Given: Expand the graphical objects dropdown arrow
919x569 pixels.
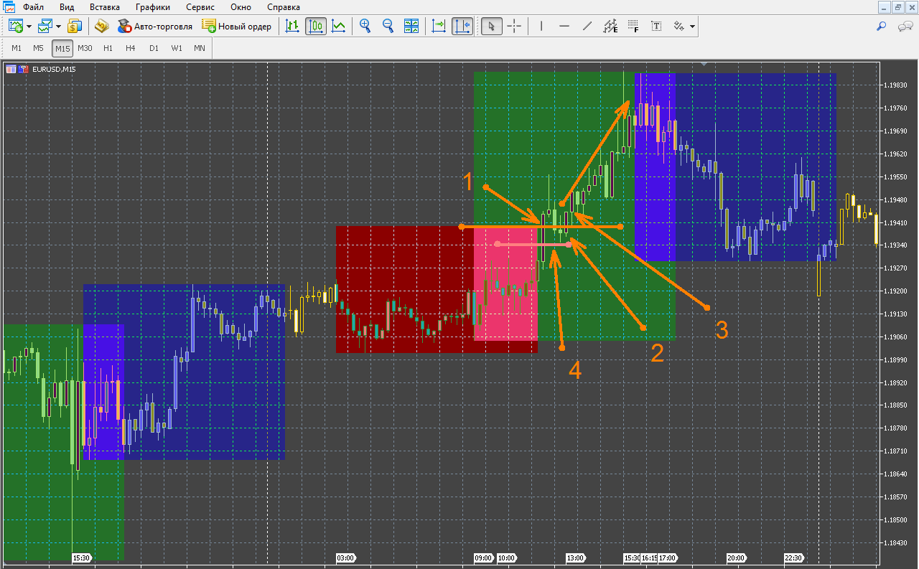Looking at the screenshot, I should point(692,27).
